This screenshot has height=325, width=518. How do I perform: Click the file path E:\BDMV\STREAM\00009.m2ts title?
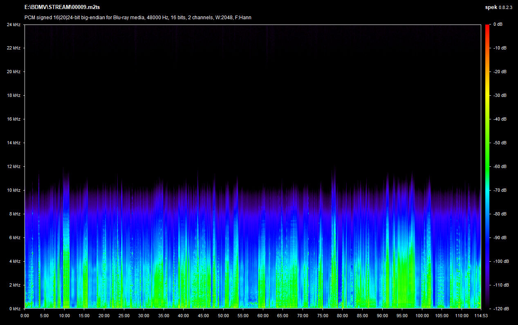(x=62, y=7)
